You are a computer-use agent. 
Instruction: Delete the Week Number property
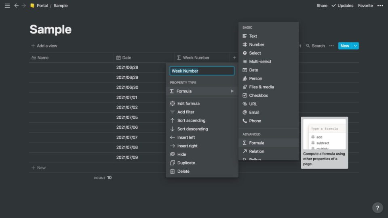tap(202, 171)
